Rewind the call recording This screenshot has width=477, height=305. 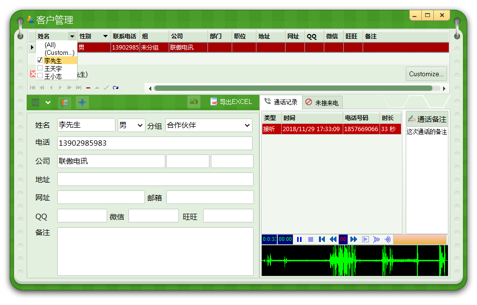[333, 239]
